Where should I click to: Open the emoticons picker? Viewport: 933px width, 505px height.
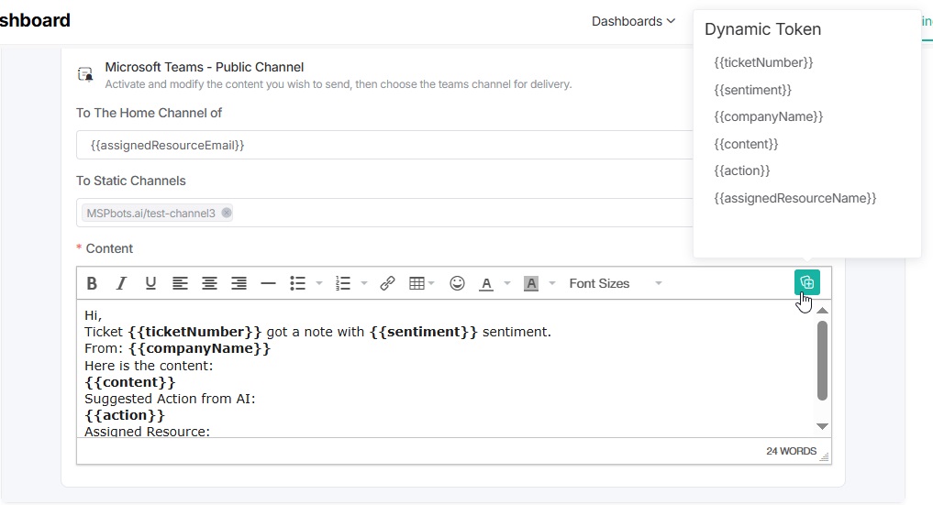(457, 284)
